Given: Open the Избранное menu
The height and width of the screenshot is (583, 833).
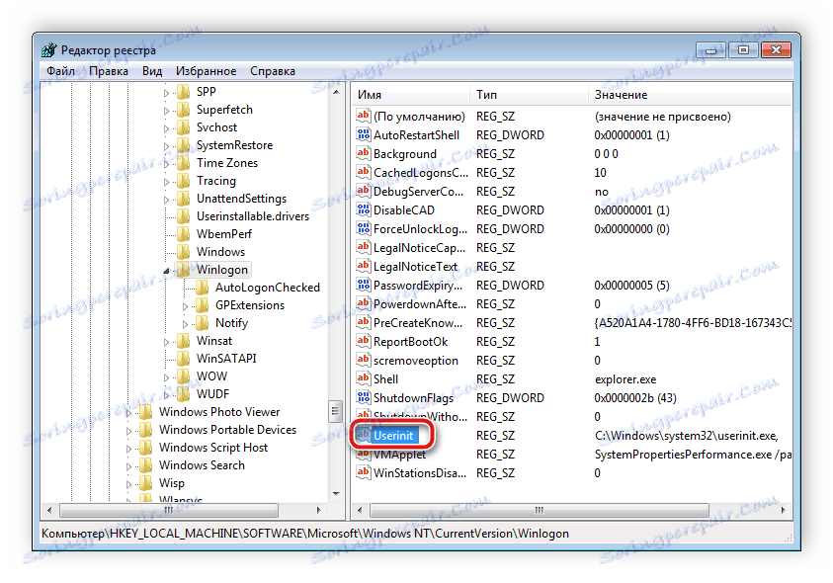Looking at the screenshot, I should [x=207, y=71].
